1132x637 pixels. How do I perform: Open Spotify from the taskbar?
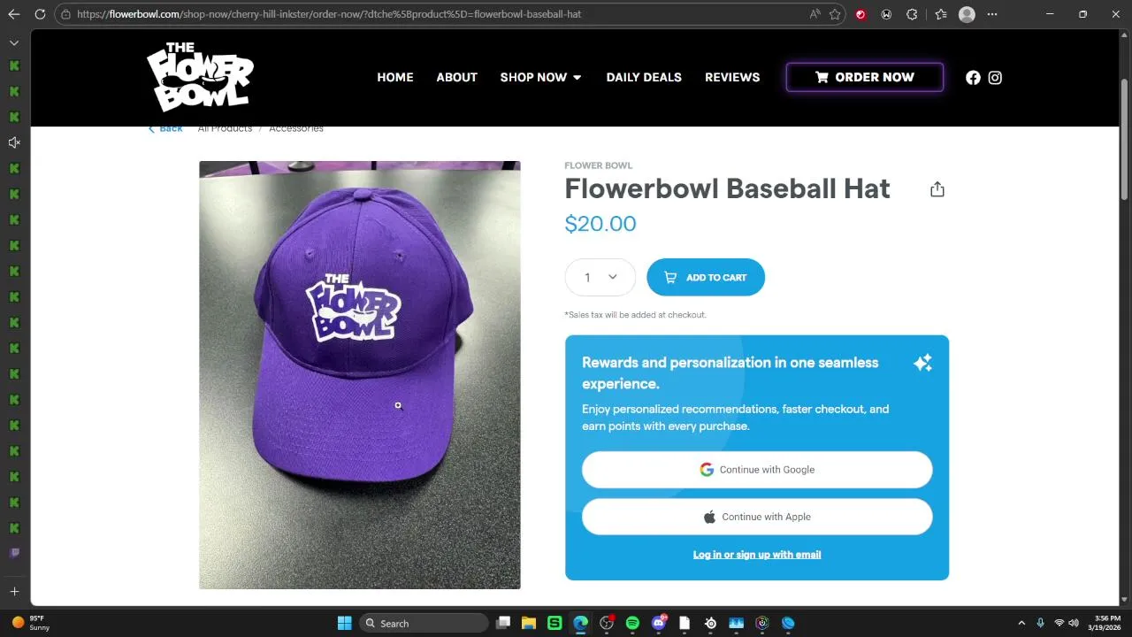pos(632,623)
